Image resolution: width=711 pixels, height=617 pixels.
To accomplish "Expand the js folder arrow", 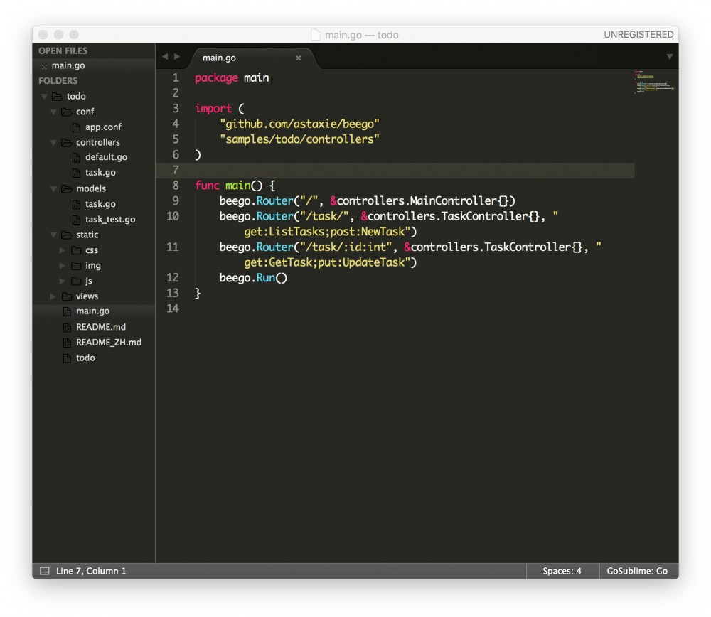I will 63,281.
